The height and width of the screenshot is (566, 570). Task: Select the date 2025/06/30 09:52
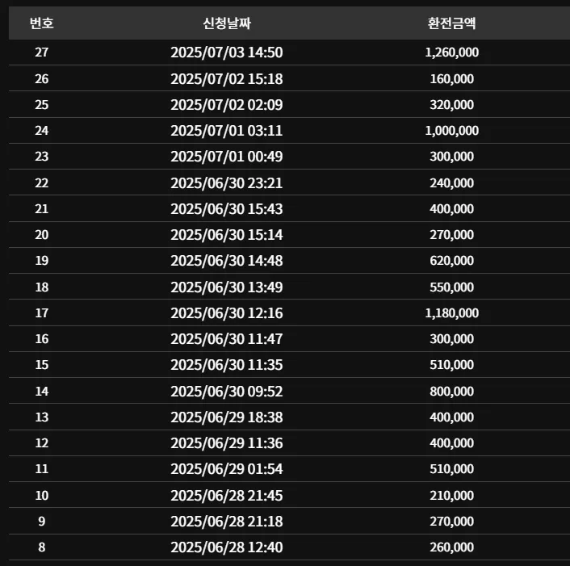tap(227, 392)
